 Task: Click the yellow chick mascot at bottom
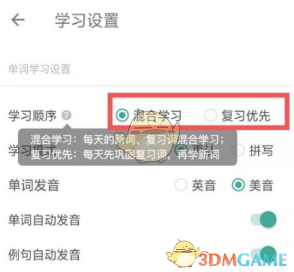pos(183,253)
